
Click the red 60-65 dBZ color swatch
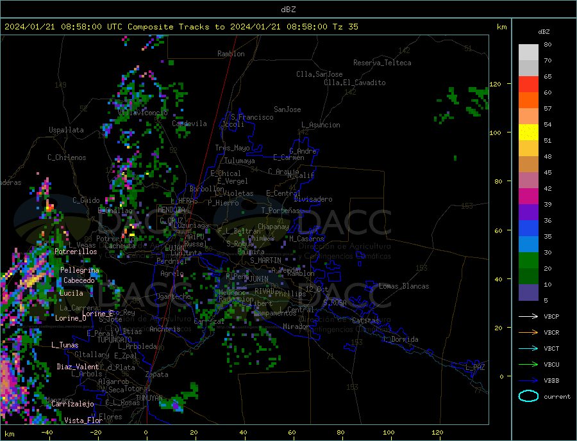point(528,84)
